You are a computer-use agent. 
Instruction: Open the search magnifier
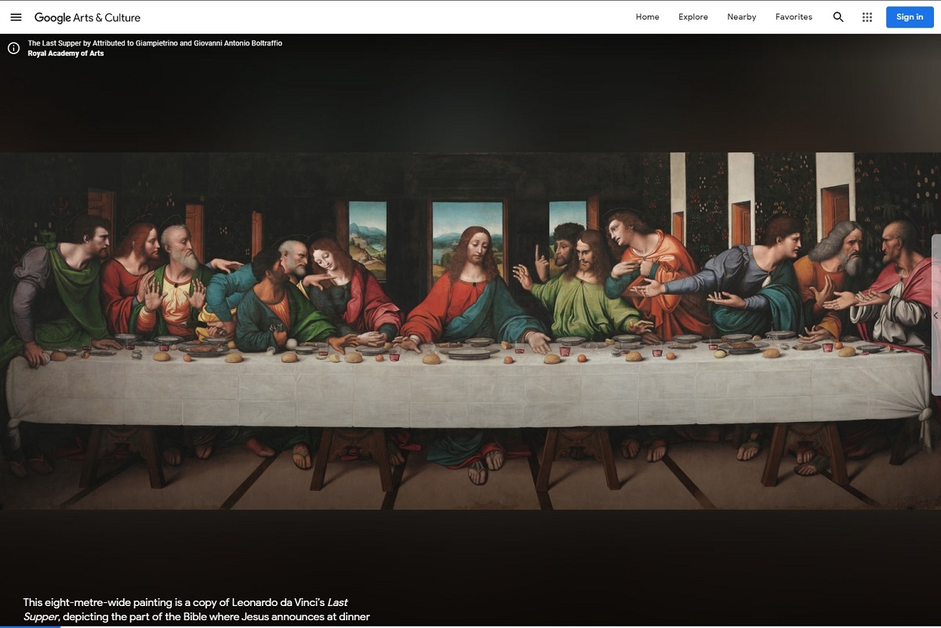pyautogui.click(x=838, y=17)
